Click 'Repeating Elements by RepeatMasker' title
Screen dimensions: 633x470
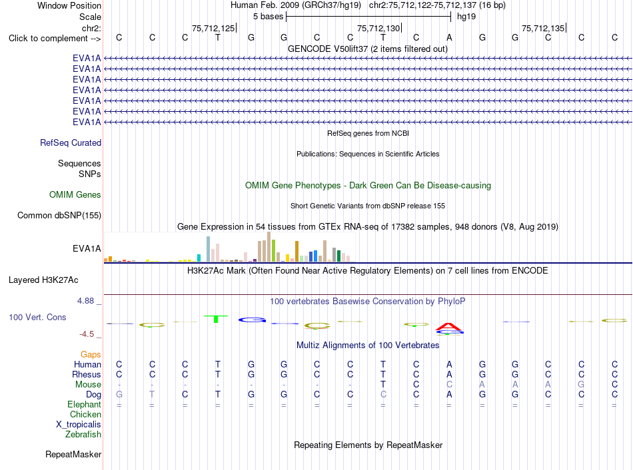(368, 445)
